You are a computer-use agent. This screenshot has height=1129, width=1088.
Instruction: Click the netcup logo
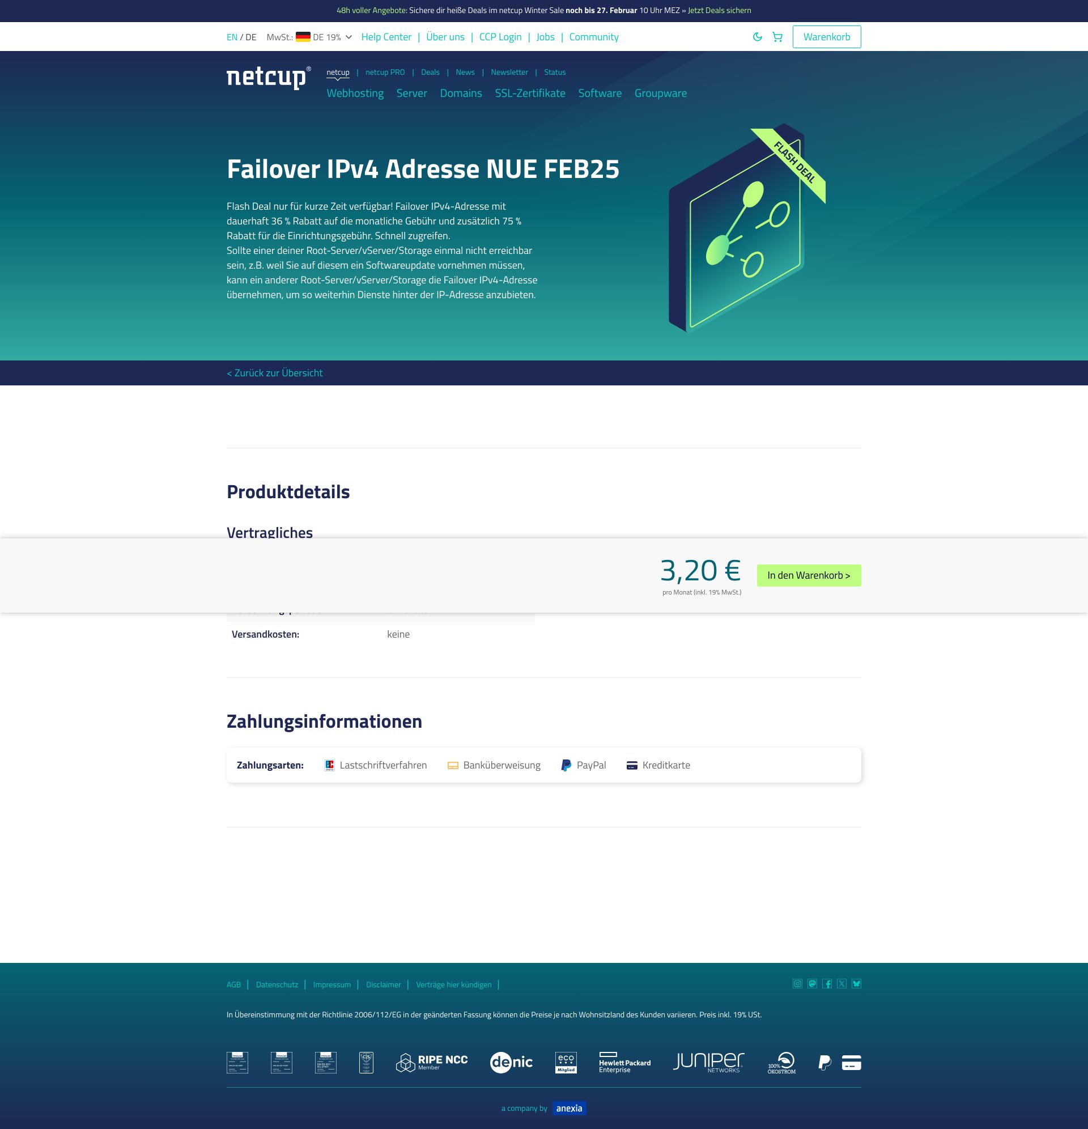[269, 77]
